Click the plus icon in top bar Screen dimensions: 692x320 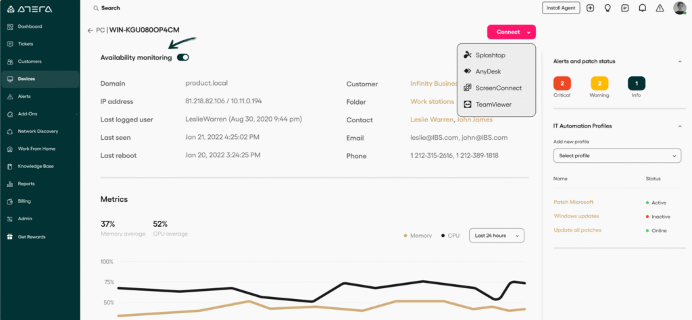click(x=590, y=8)
